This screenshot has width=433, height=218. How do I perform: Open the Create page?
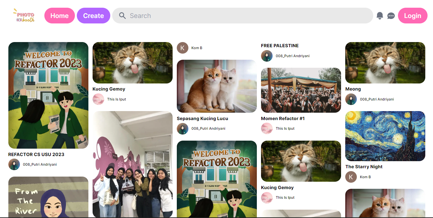coord(94,16)
